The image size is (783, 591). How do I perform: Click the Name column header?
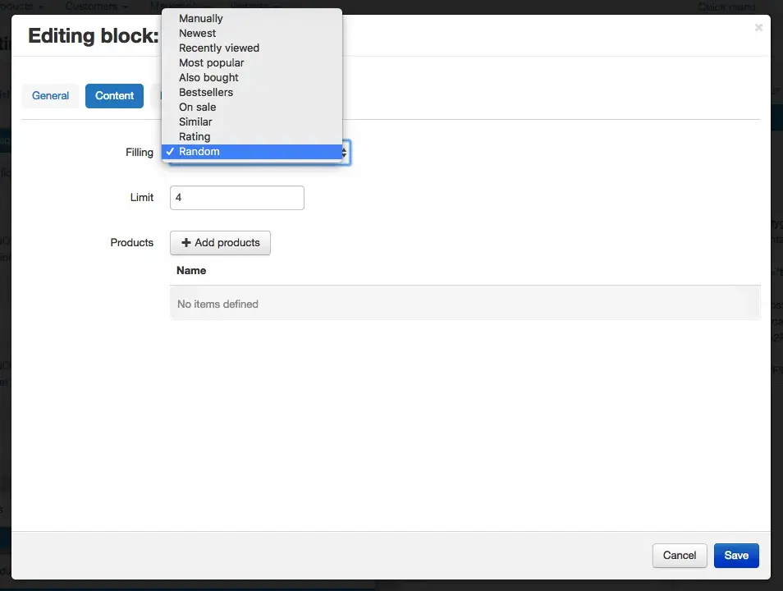pos(191,270)
